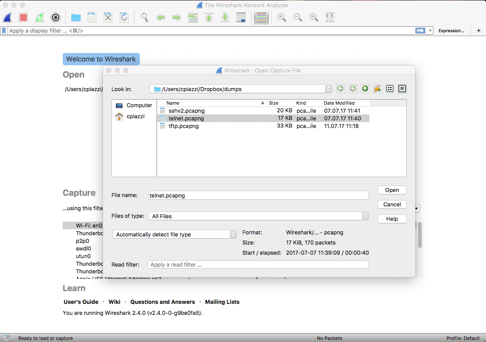Toggle auto-scroll during live capture
The width and height of the screenshot is (486, 342).
241,17
